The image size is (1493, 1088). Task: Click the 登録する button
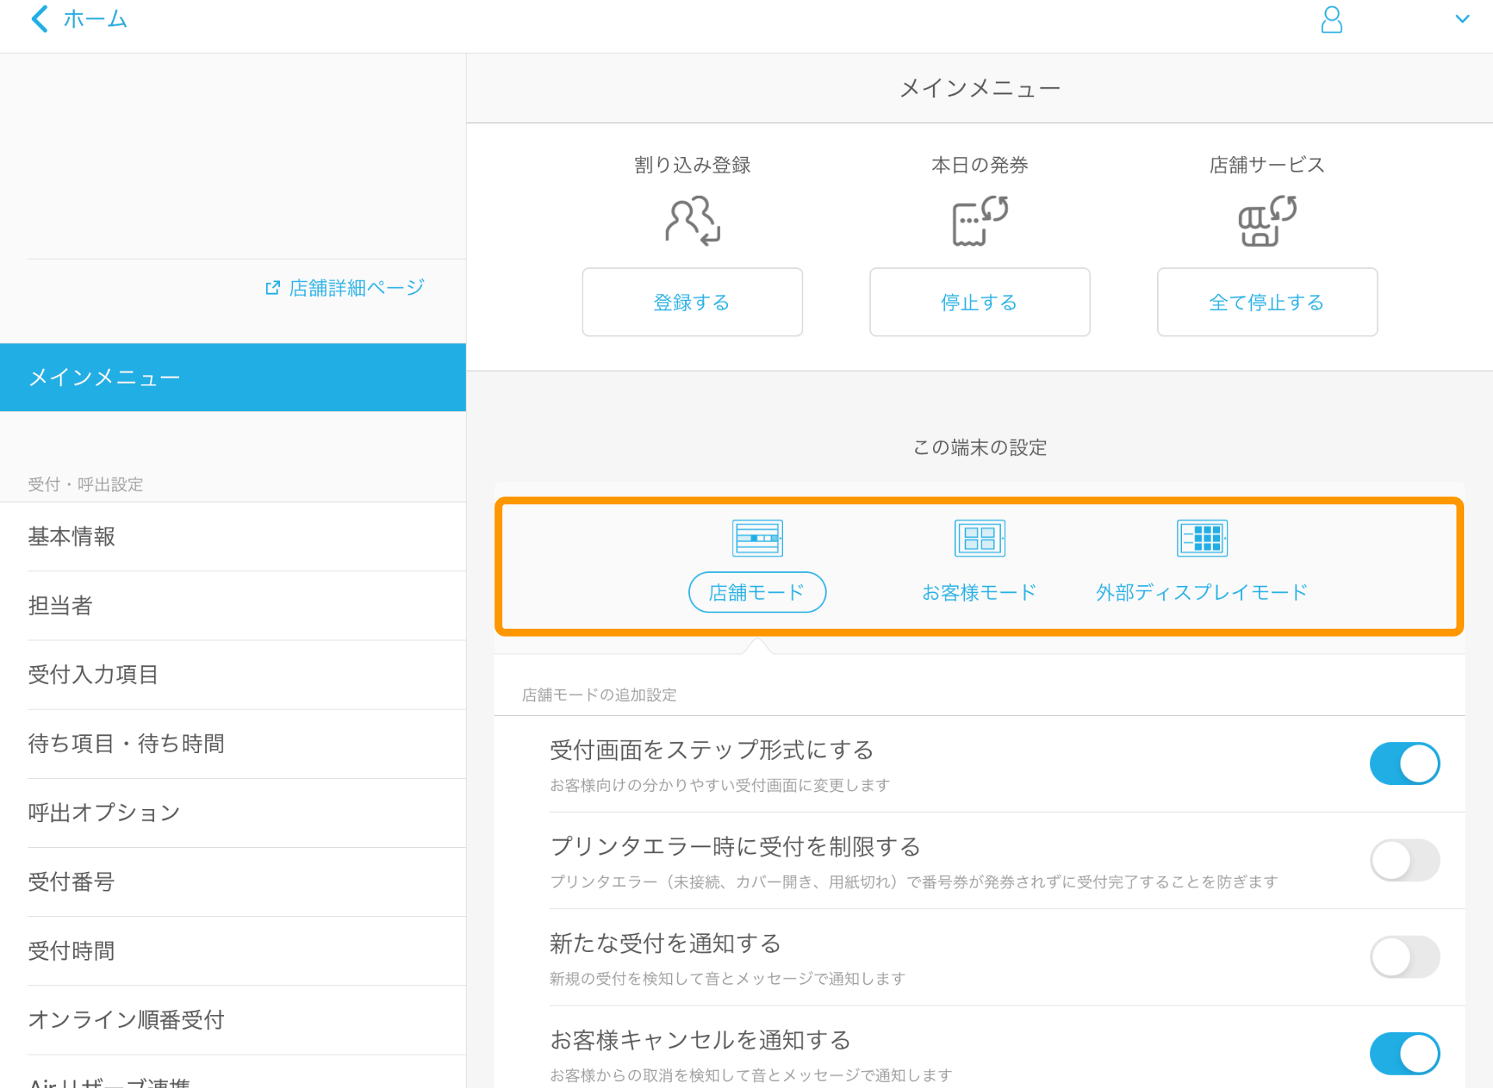(x=691, y=302)
